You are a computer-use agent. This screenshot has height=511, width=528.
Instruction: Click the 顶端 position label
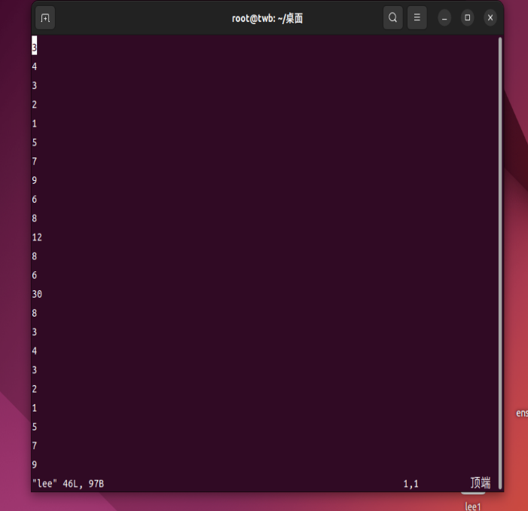tap(481, 482)
